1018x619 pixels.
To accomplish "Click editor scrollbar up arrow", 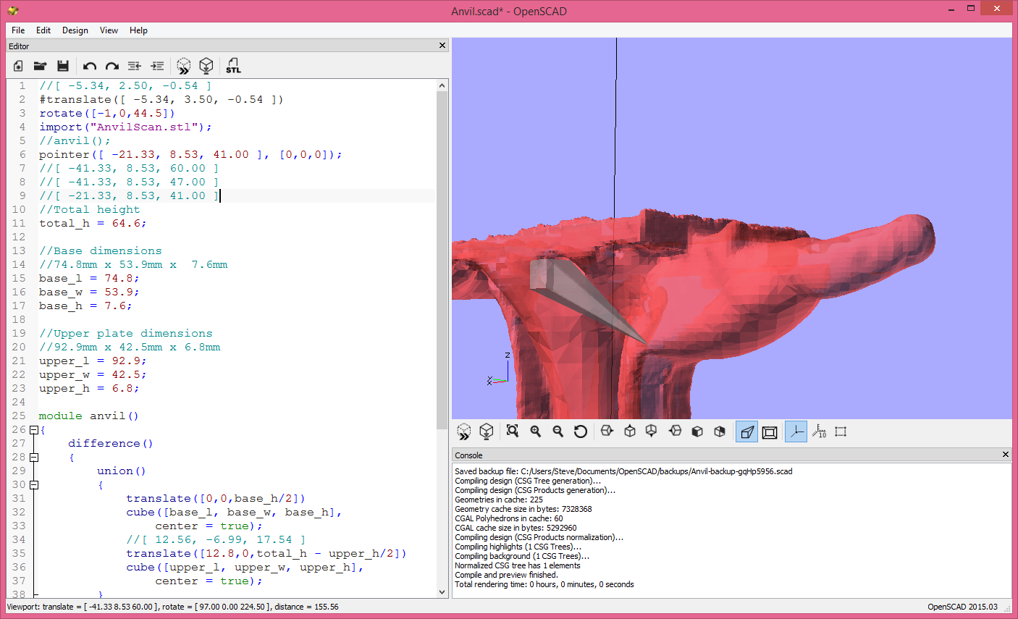I will pyautogui.click(x=442, y=85).
